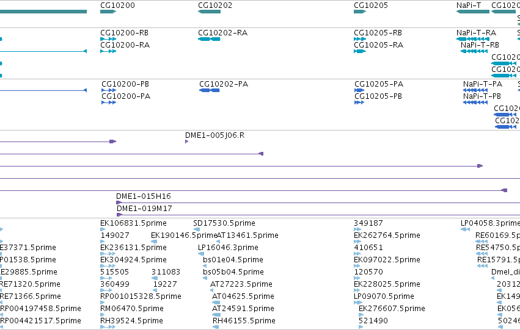Click the 521490 EST label
The image size is (520, 330).
coord(373,321)
